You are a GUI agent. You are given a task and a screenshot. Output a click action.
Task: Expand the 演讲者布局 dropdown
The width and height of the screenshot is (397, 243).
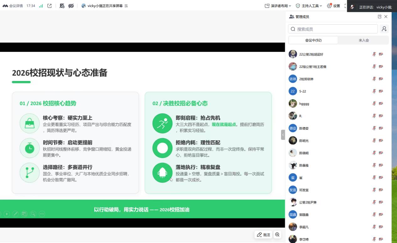(278, 6)
